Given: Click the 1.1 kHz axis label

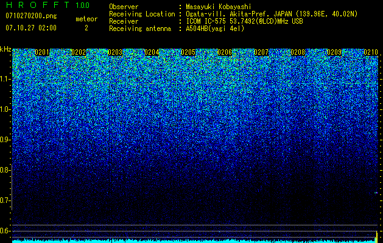Looking at the screenshot, I should pos(4,79).
